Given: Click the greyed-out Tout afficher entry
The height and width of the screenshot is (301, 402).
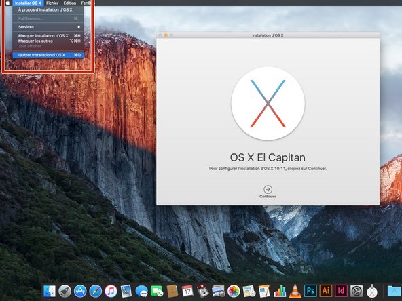Looking at the screenshot, I should coord(48,46).
